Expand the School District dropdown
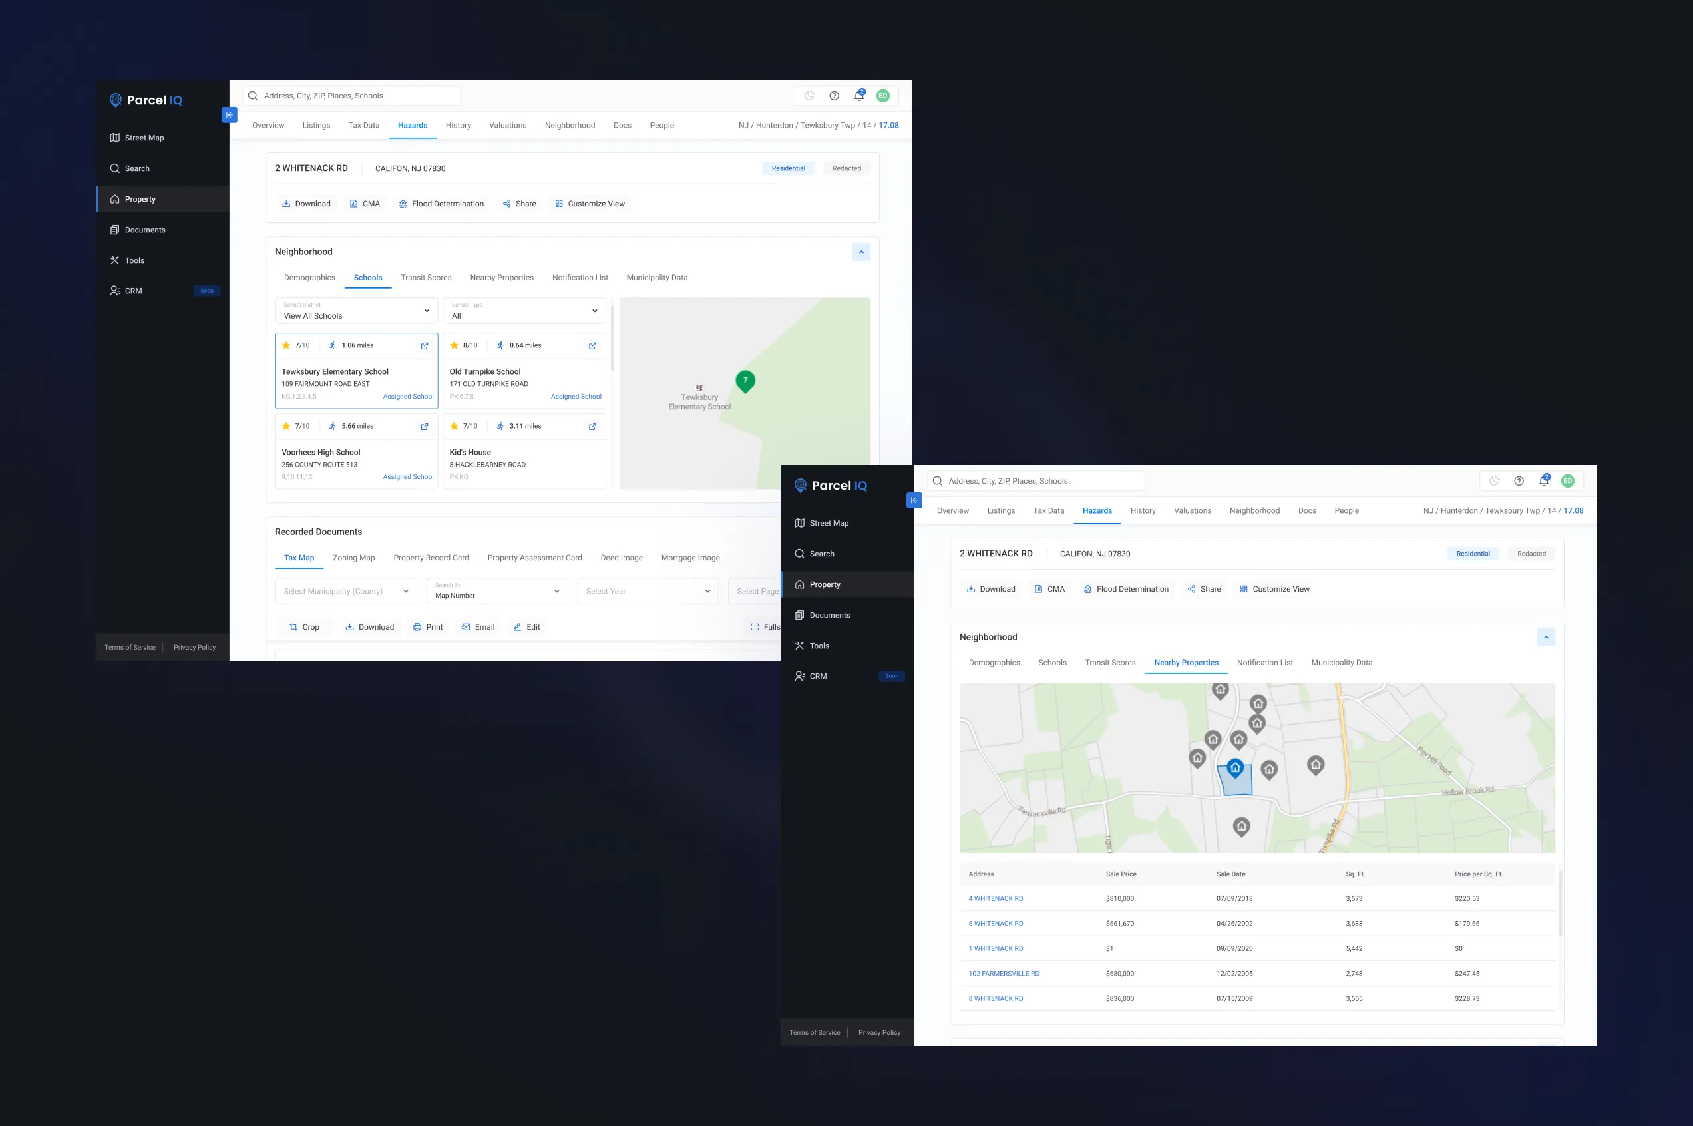1693x1126 pixels. pos(356,311)
